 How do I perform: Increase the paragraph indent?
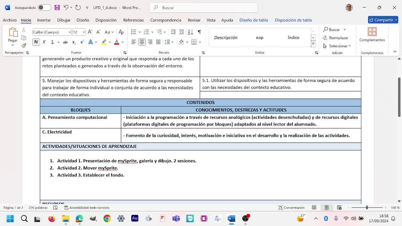click(182, 32)
